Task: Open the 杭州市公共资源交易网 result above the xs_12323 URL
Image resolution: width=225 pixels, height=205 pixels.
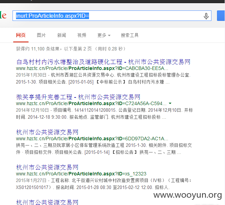Action: (x=47, y=167)
